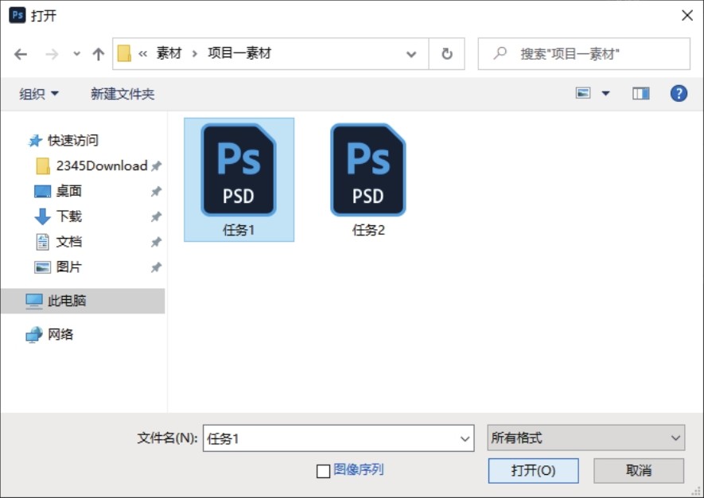Open the 2345Download folder

point(102,165)
